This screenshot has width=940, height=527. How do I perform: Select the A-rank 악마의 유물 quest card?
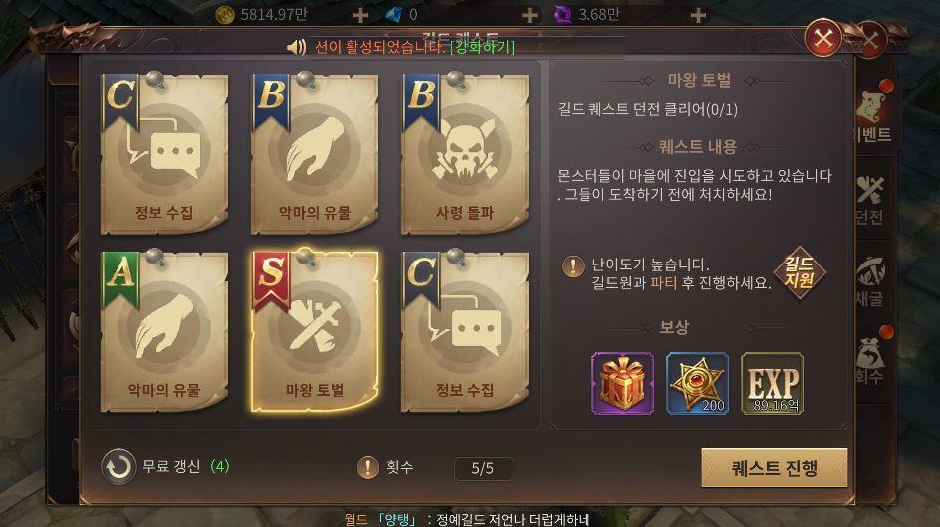pos(164,331)
